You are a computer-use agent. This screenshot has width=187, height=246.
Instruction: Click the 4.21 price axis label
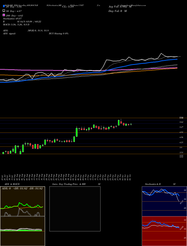coord(181,142)
